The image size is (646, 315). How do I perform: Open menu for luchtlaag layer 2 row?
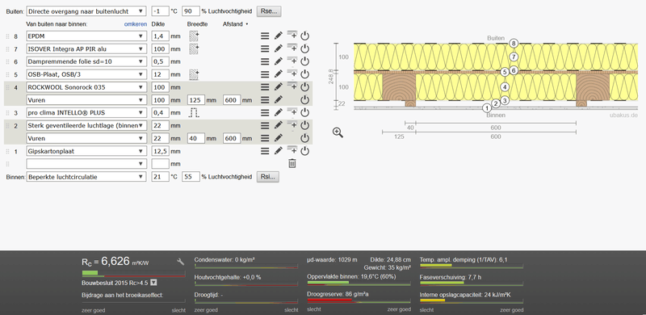pyautogui.click(x=265, y=125)
